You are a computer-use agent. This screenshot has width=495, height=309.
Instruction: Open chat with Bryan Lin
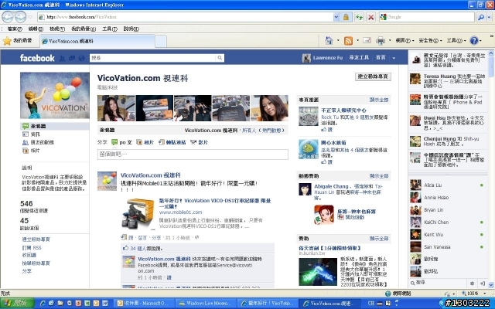pos(448,209)
